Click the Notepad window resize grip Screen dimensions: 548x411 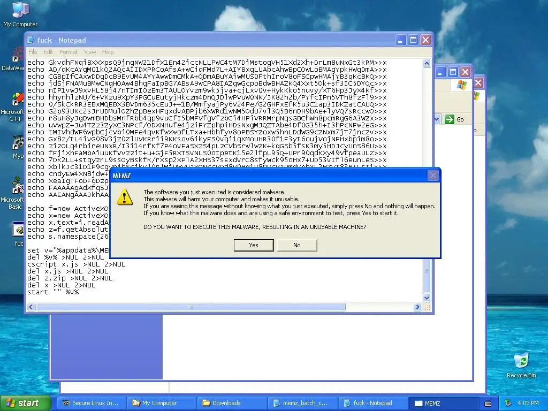tap(427, 307)
